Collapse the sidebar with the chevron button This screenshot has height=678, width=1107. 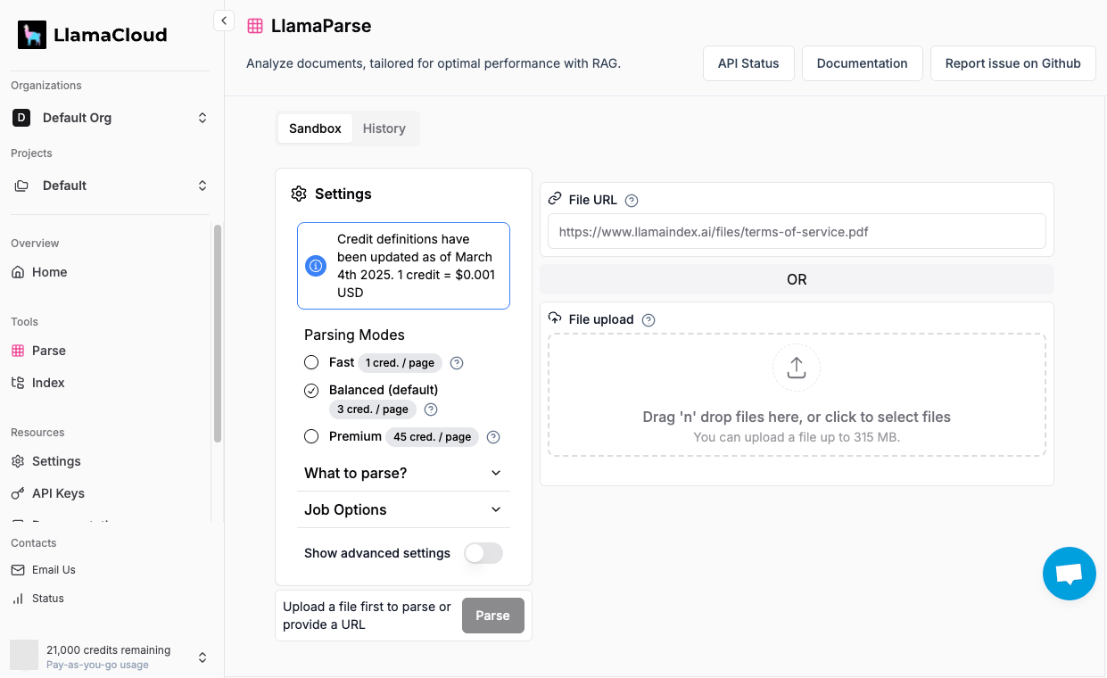point(224,21)
